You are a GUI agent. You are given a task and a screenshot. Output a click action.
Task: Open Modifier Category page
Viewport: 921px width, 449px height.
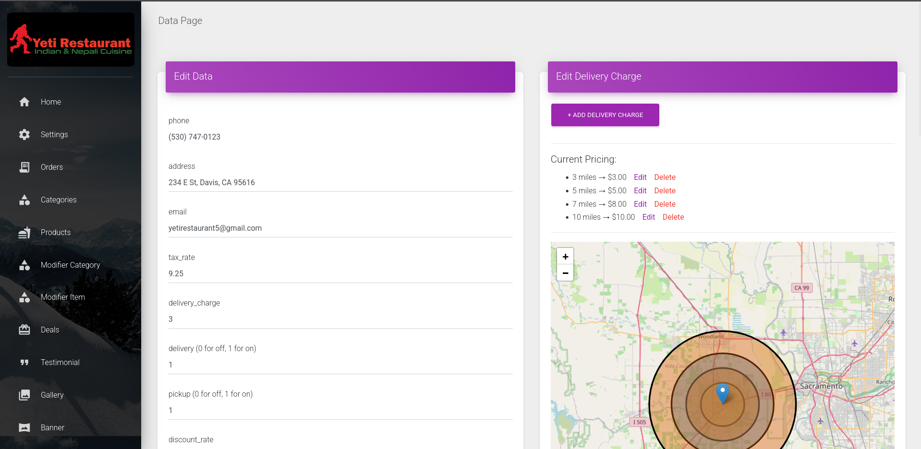(x=71, y=265)
